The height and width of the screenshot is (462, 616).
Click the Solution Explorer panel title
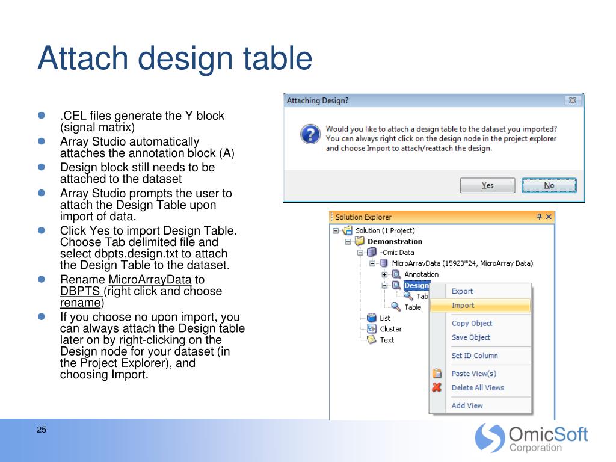[x=363, y=217]
